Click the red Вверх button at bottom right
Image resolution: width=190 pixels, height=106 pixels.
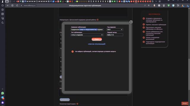(x=185, y=103)
